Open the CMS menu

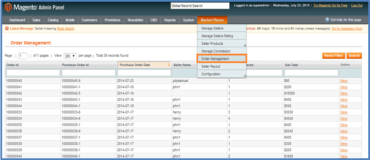154,20
